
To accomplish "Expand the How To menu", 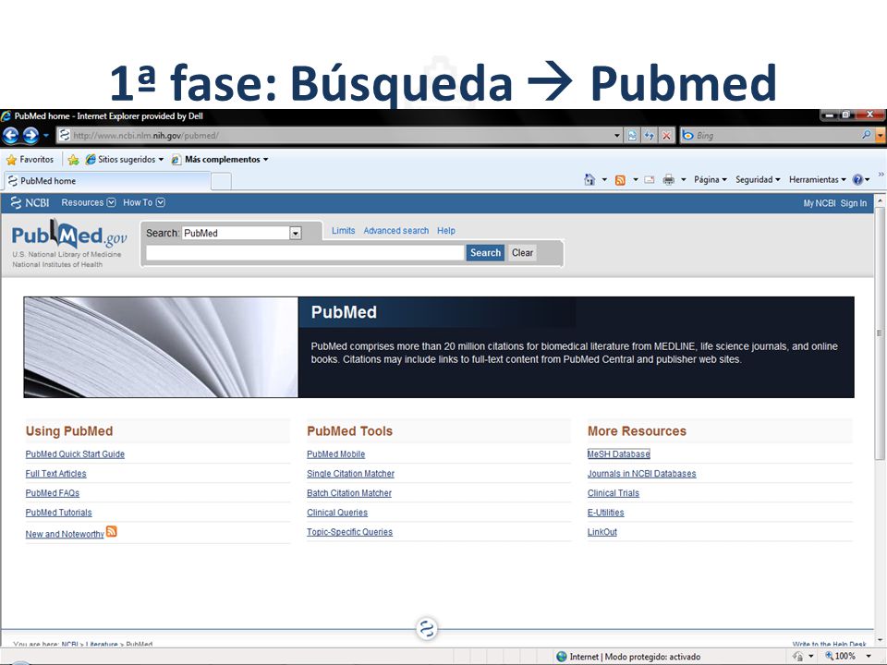I will [144, 202].
